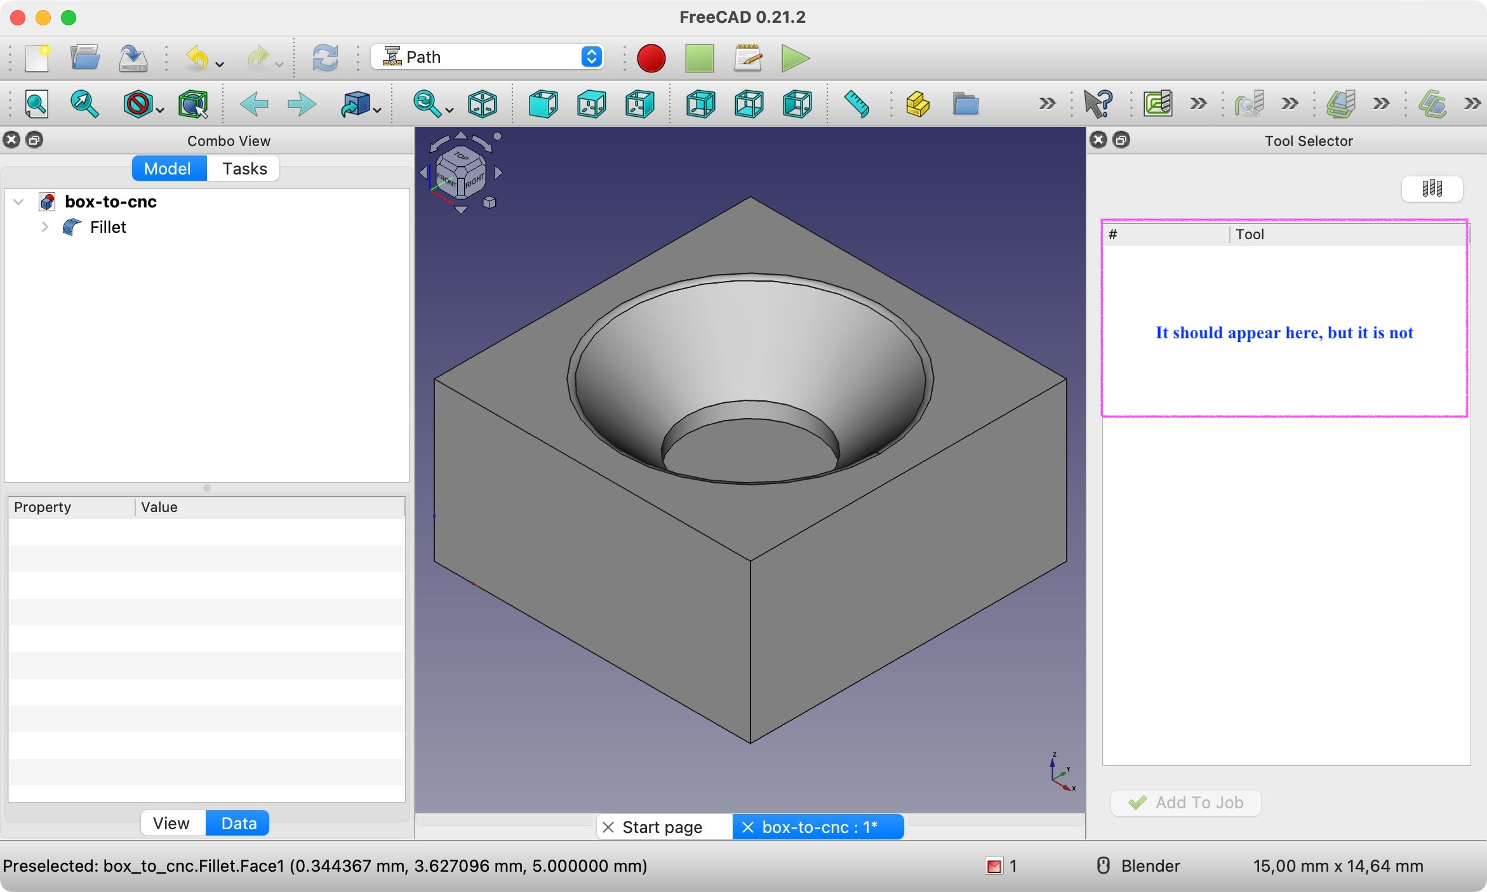Open the ToolBit library icon in Tool Selector
The width and height of the screenshot is (1487, 892).
click(x=1432, y=188)
